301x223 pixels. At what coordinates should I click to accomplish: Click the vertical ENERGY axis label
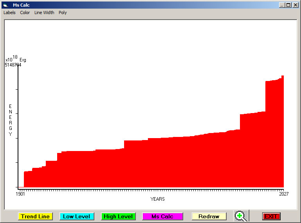(x=11, y=120)
